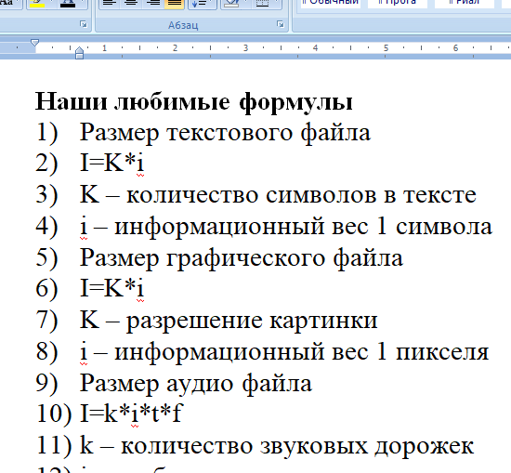Place cursor in line Размер аудио файла
Screen dimensions: 511x473
(196, 383)
